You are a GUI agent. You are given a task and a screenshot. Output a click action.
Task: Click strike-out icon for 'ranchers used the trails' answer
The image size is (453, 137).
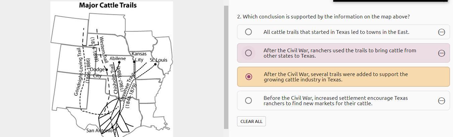pos(442,53)
